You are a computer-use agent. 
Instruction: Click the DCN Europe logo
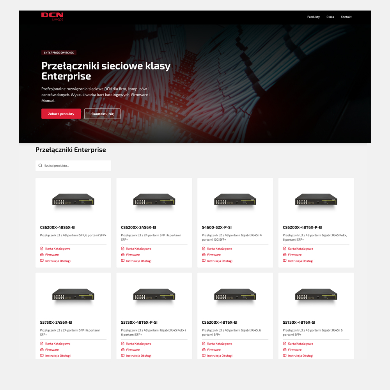(52, 16)
